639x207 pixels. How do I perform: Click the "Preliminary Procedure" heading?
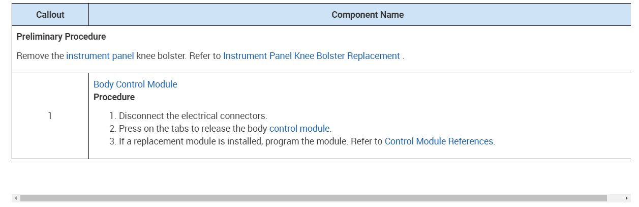(x=61, y=37)
